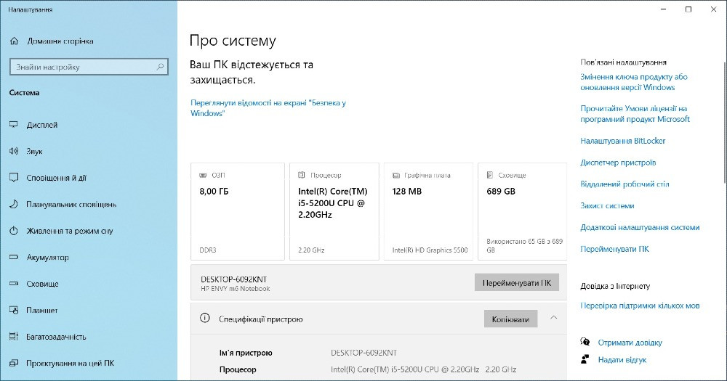Select the Живлення та режим сну power icon
727x381 pixels.
pos(14,231)
